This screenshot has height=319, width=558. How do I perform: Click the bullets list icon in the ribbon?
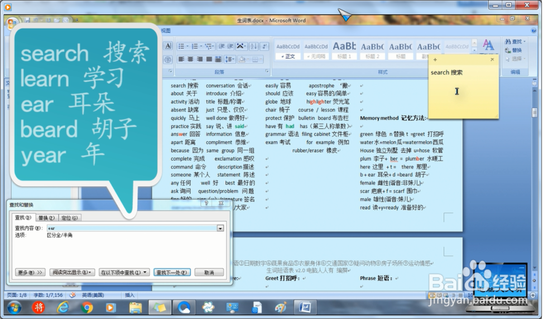pos(182,46)
